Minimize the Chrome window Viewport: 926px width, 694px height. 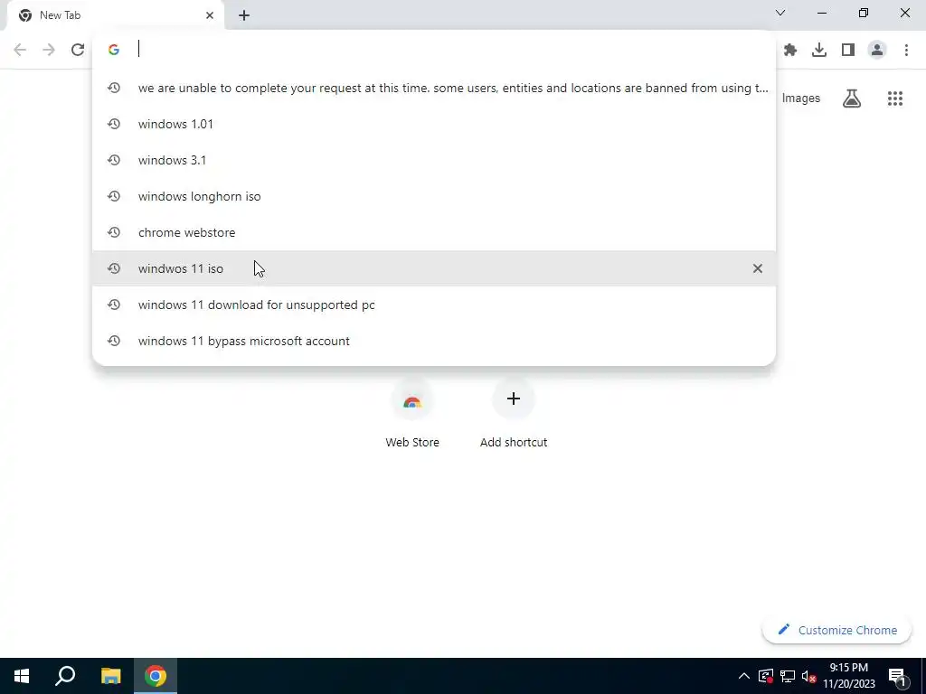point(822,13)
